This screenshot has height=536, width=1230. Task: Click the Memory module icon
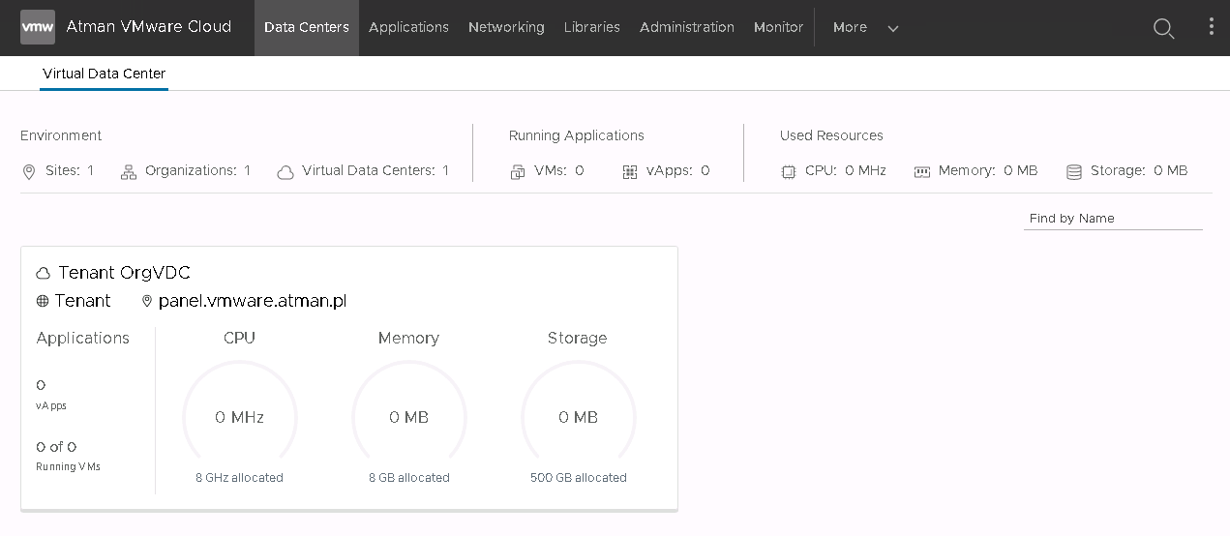[922, 171]
